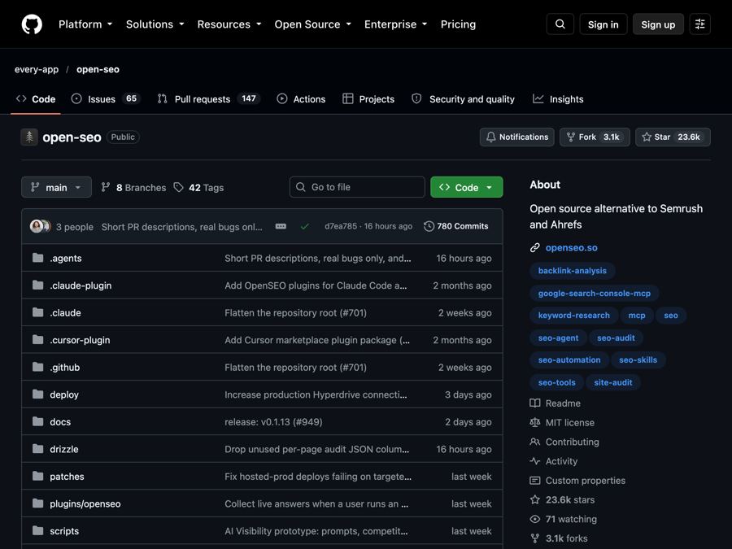Click the deploy folder icon
The height and width of the screenshot is (549, 732).
pos(37,394)
